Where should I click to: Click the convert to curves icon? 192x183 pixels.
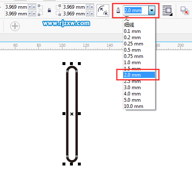185,10
